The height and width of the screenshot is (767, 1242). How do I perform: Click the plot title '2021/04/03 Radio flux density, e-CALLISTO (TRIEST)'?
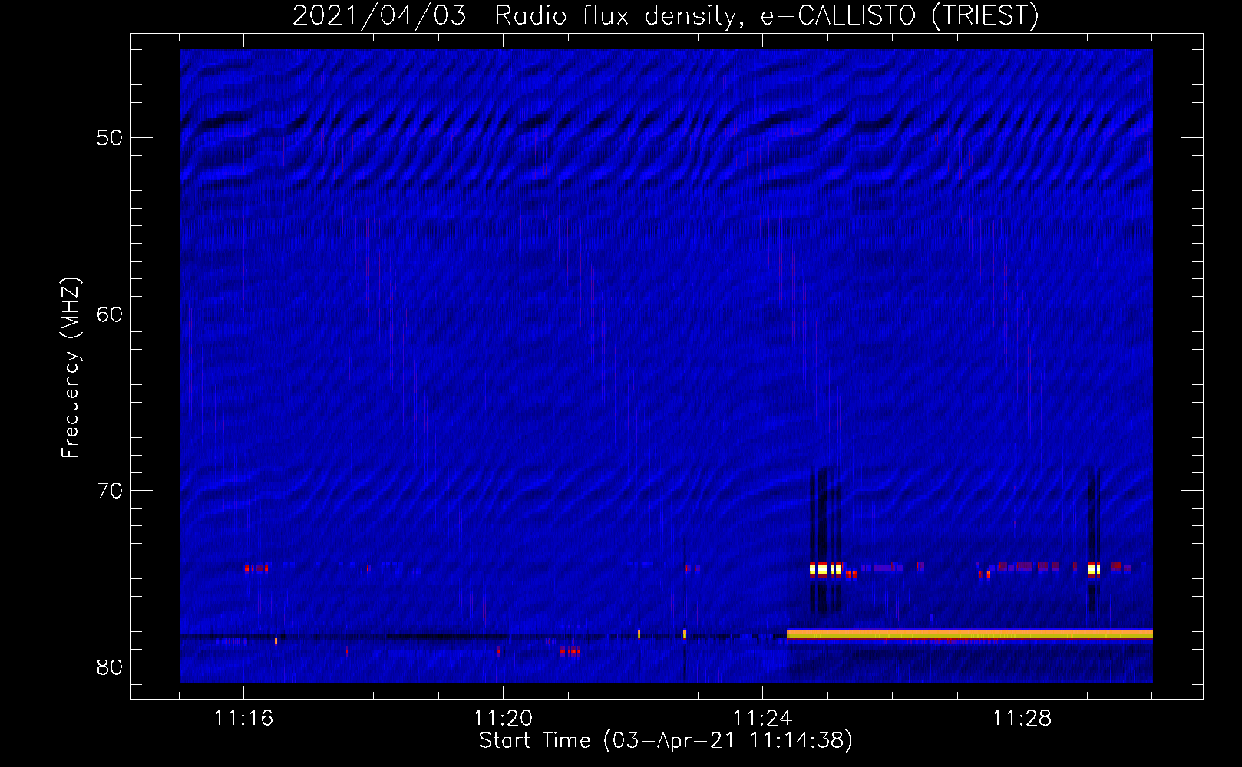pyautogui.click(x=666, y=16)
